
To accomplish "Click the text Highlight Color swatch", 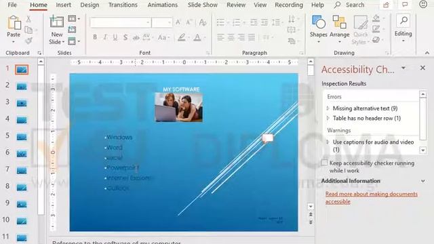I will pyautogui.click(x=182, y=37).
